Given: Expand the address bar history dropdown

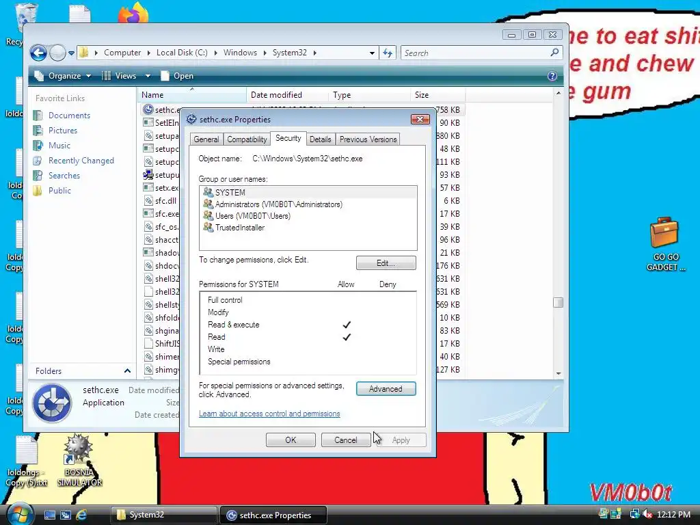Looking at the screenshot, I should click(372, 53).
